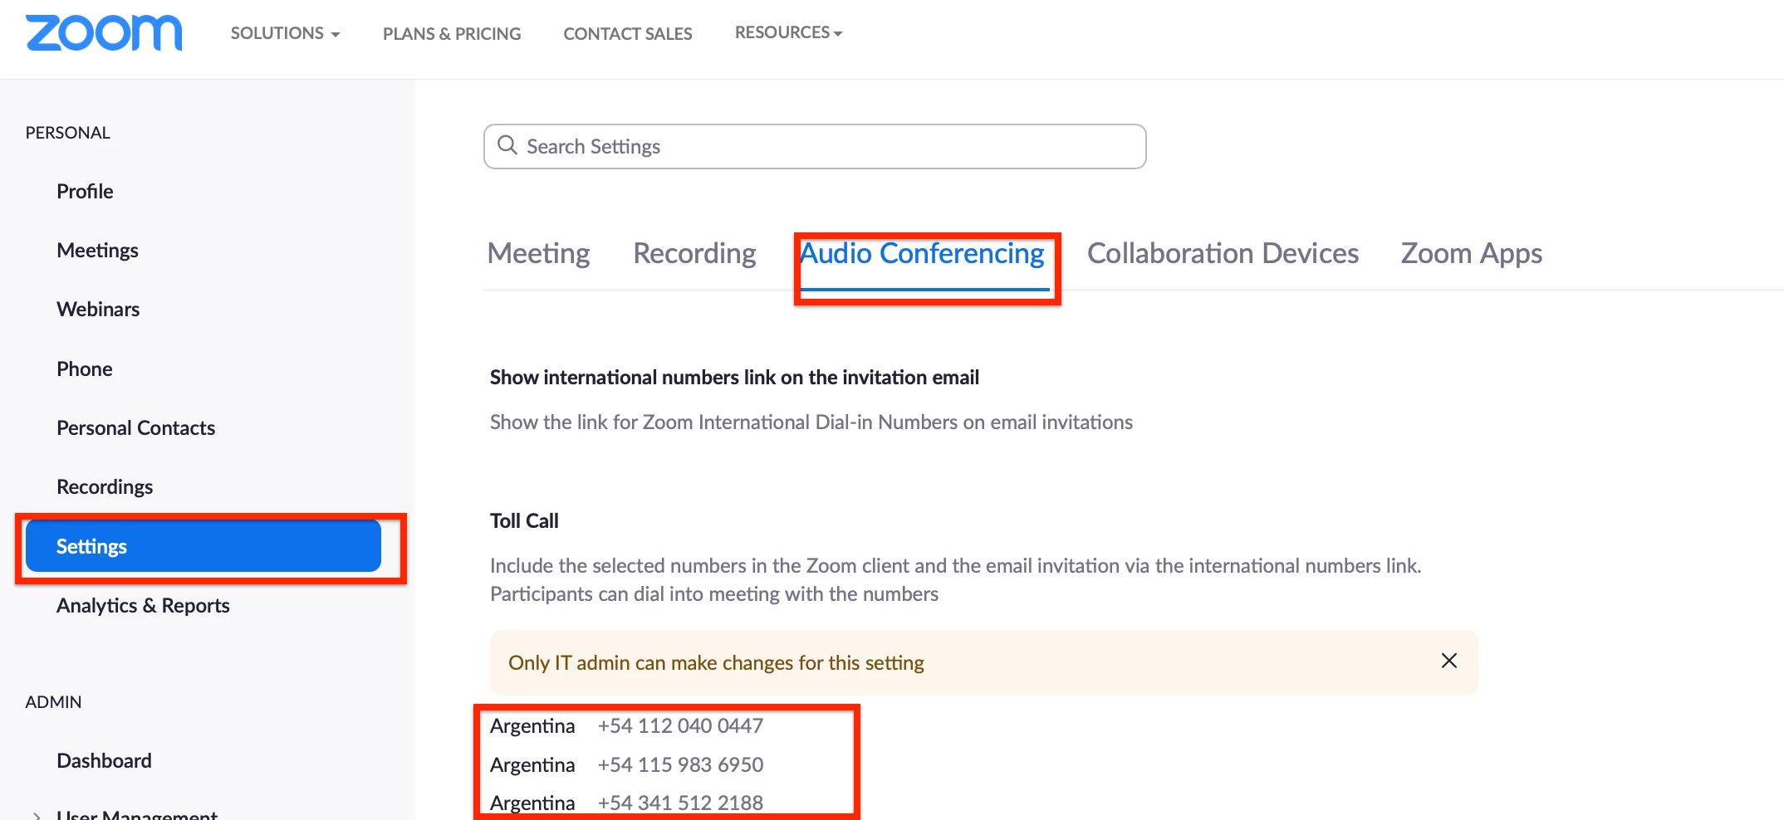Expand the User Management section
The height and width of the screenshot is (820, 1784).
37,816
